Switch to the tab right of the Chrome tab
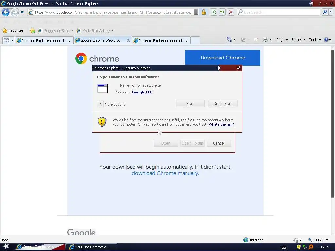 (161, 40)
